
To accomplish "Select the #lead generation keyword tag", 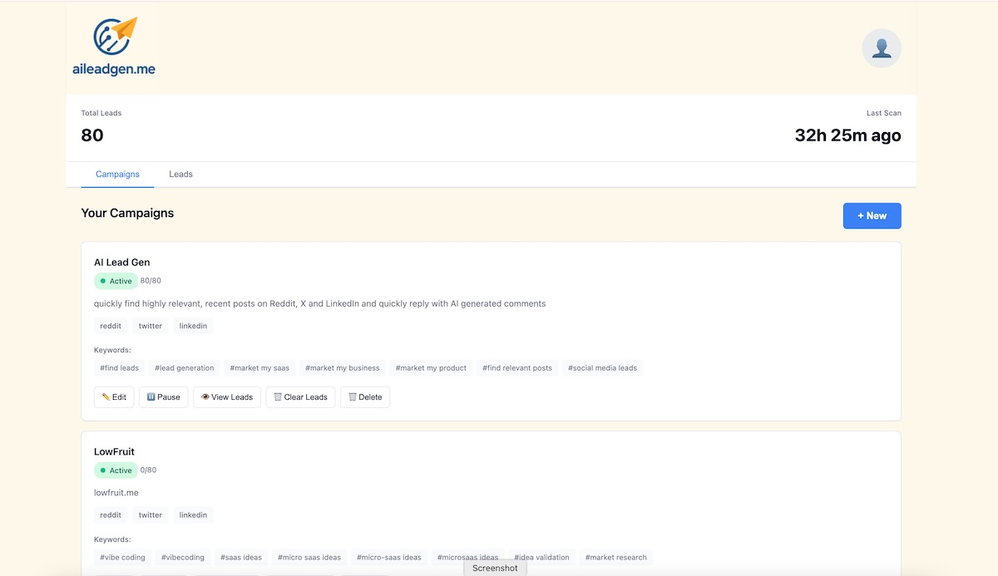I will [185, 368].
